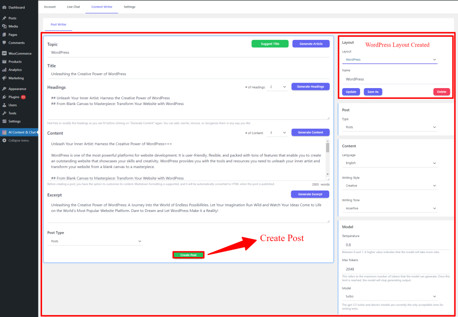Screen dimensions: 458x317
Task: Click the Create Post button
Action: coord(188,254)
